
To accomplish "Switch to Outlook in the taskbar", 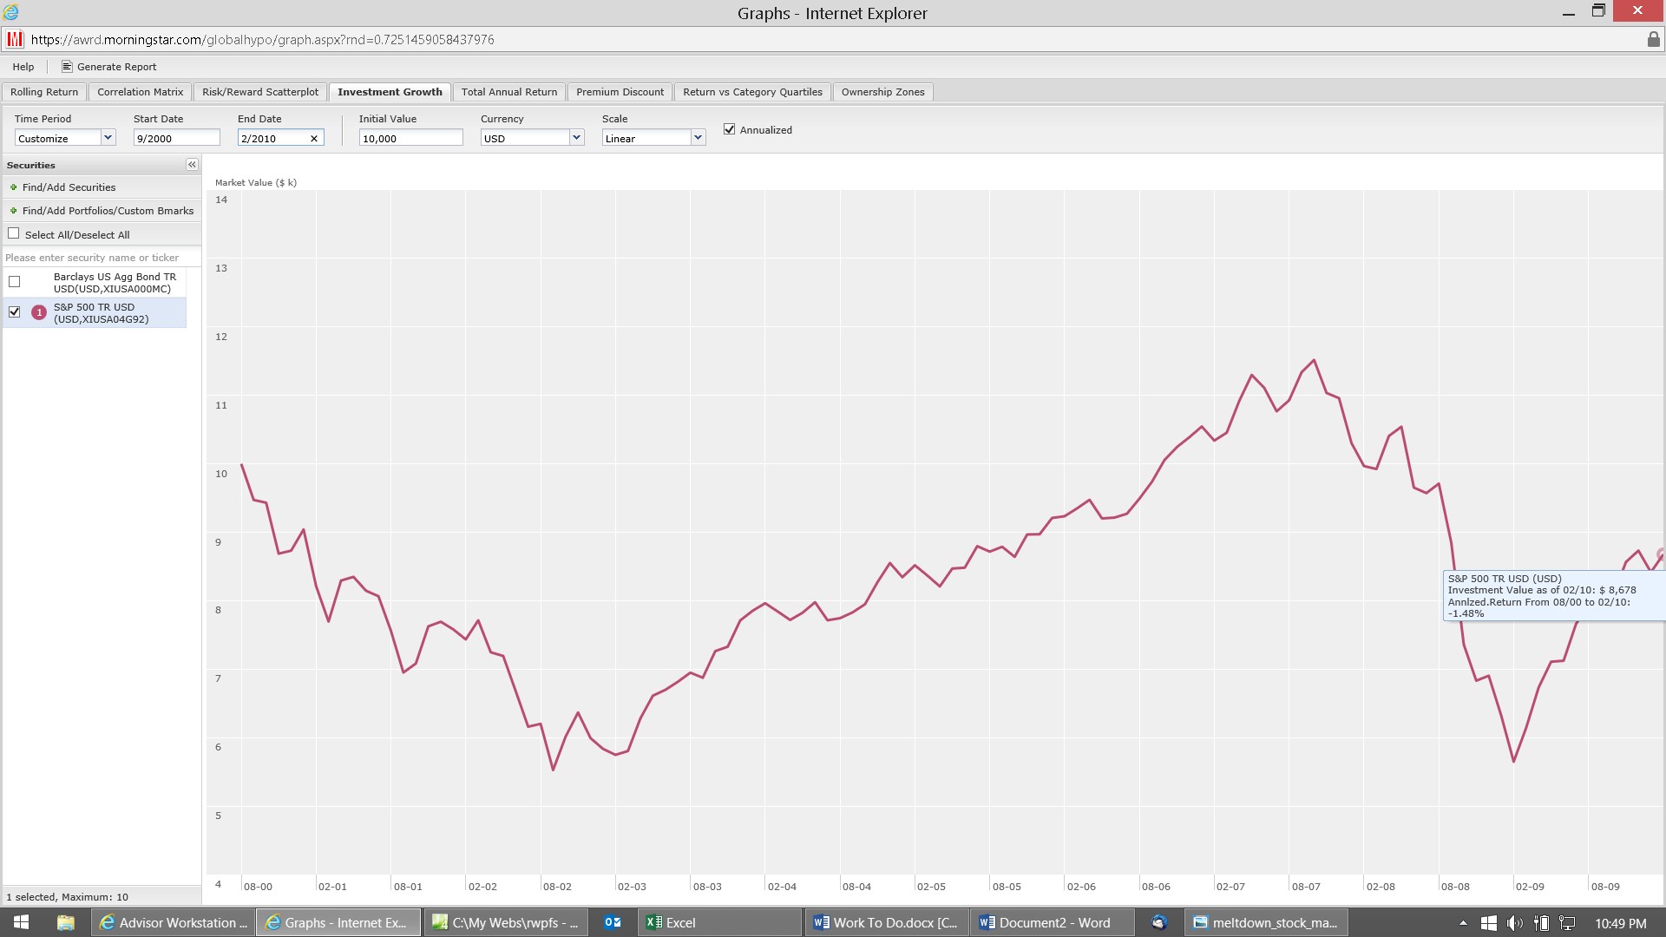I will (x=613, y=922).
